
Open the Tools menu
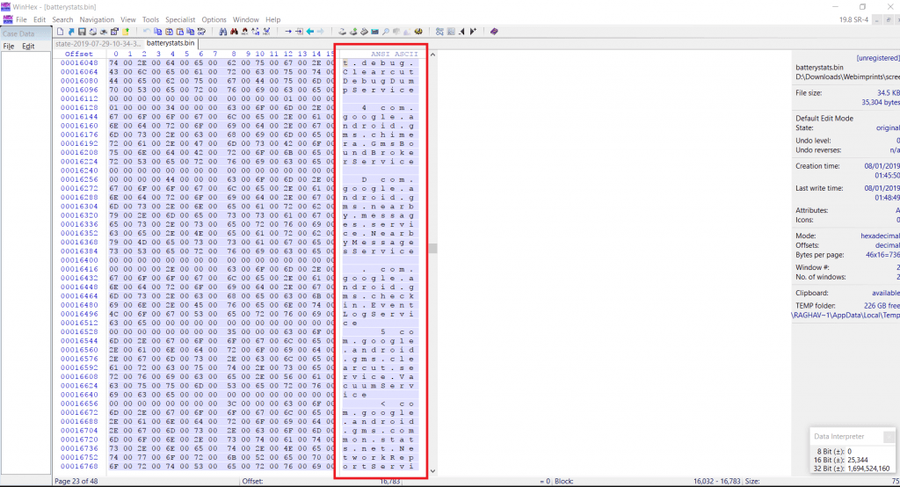click(150, 19)
